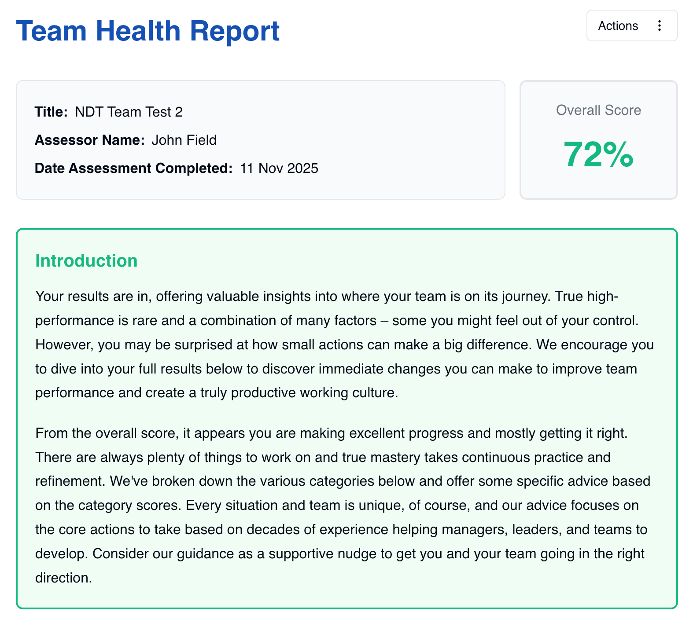Click the Actions button label
693x630 pixels.
click(x=618, y=26)
